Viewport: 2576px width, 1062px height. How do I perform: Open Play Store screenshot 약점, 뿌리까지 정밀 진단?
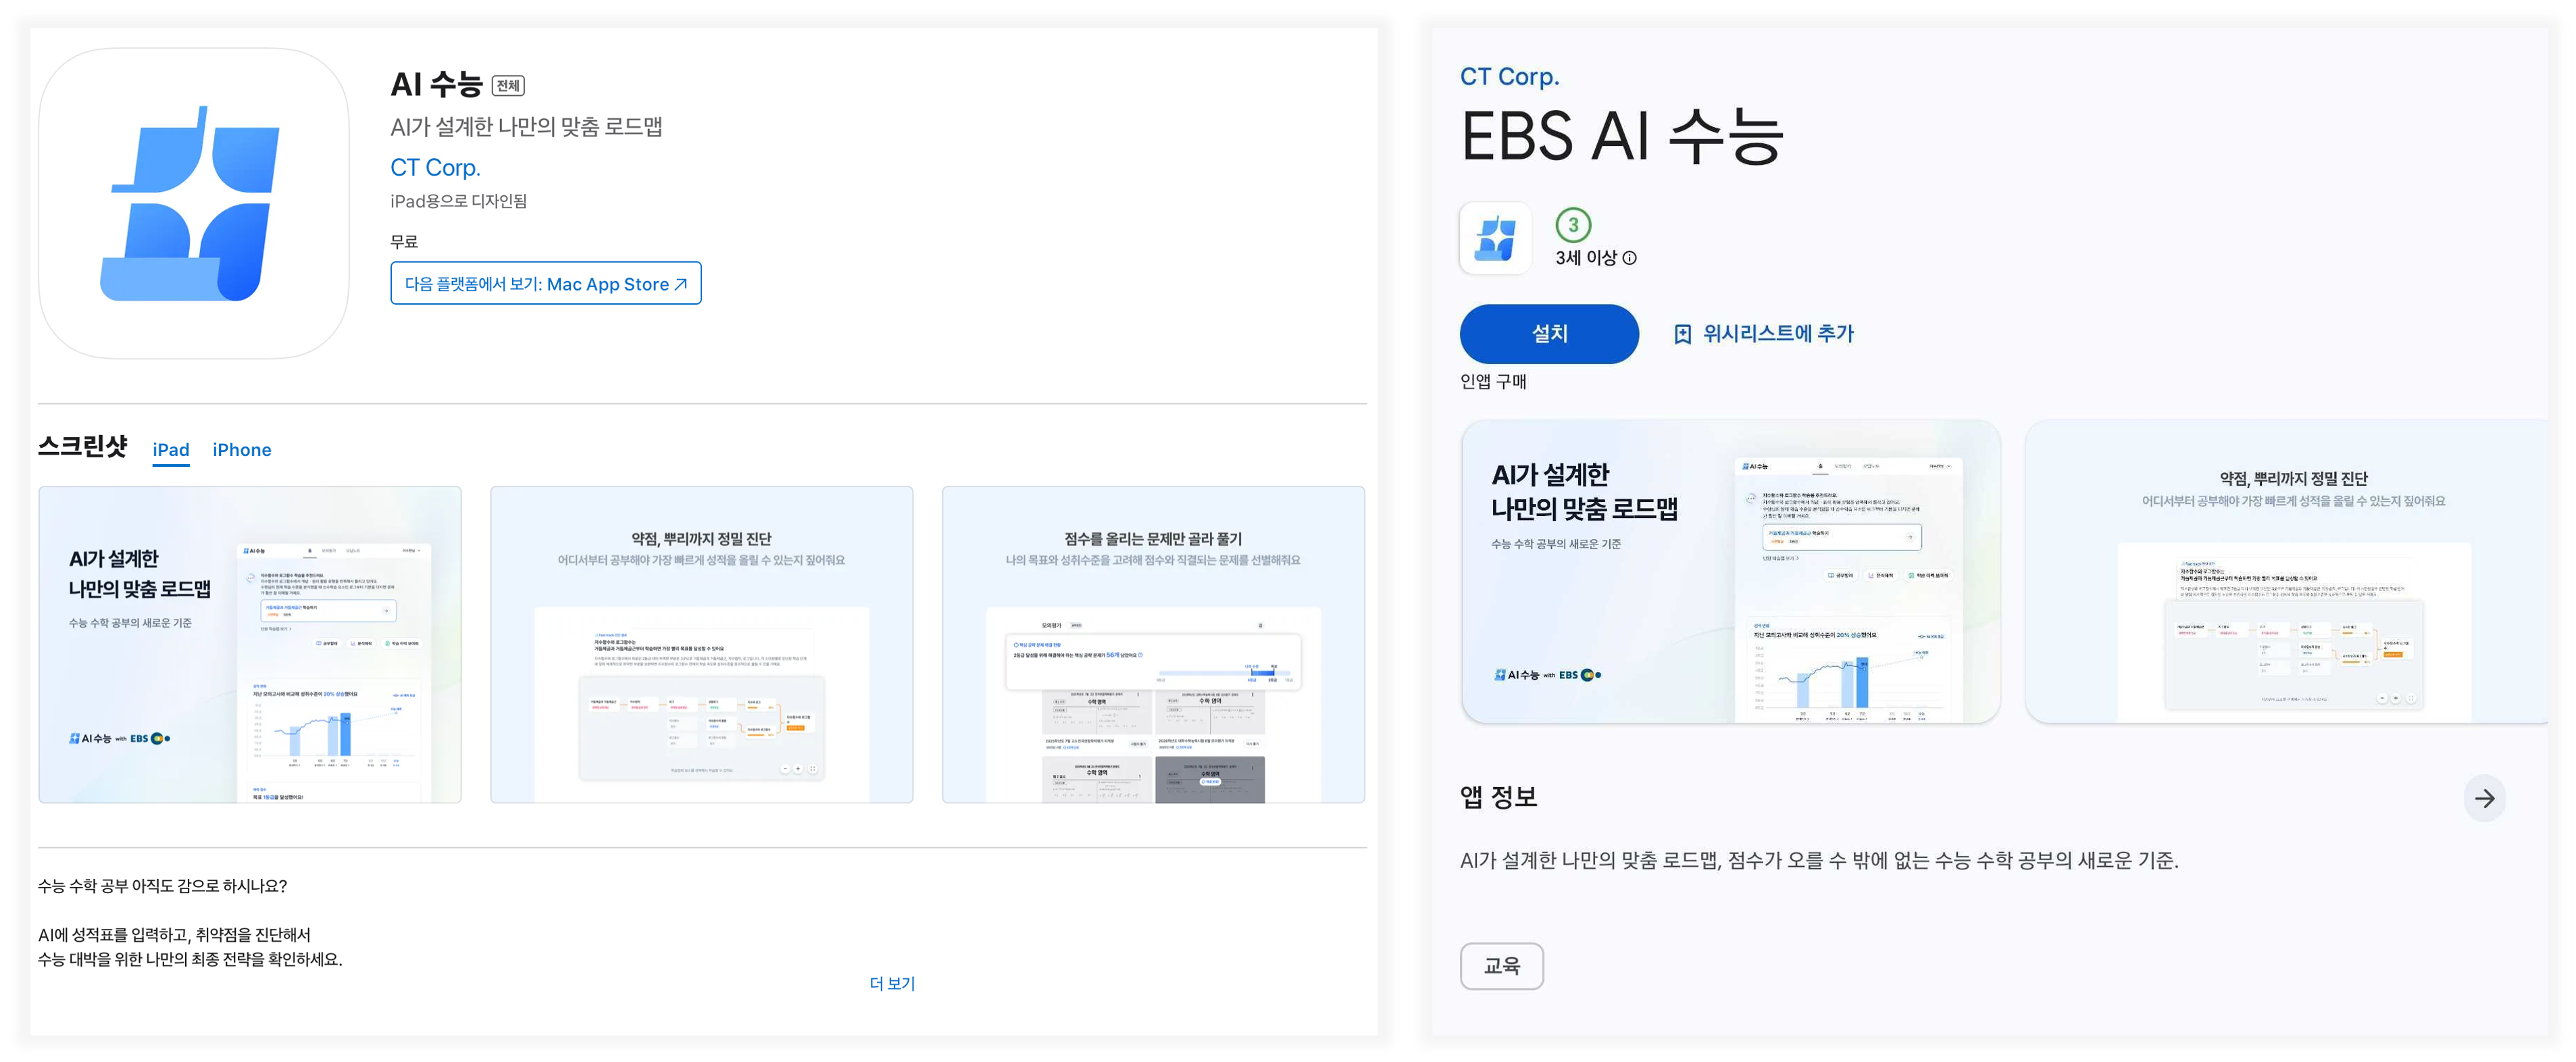[x=2286, y=572]
